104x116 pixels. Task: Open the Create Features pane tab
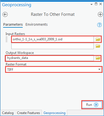(28, 113)
